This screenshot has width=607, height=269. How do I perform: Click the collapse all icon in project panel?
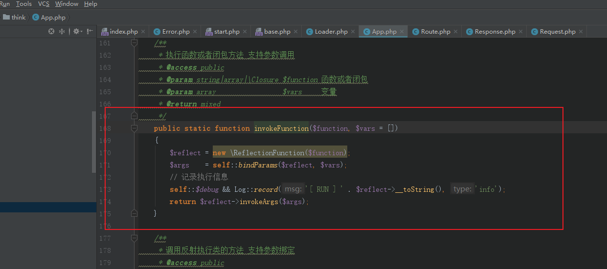62,31
